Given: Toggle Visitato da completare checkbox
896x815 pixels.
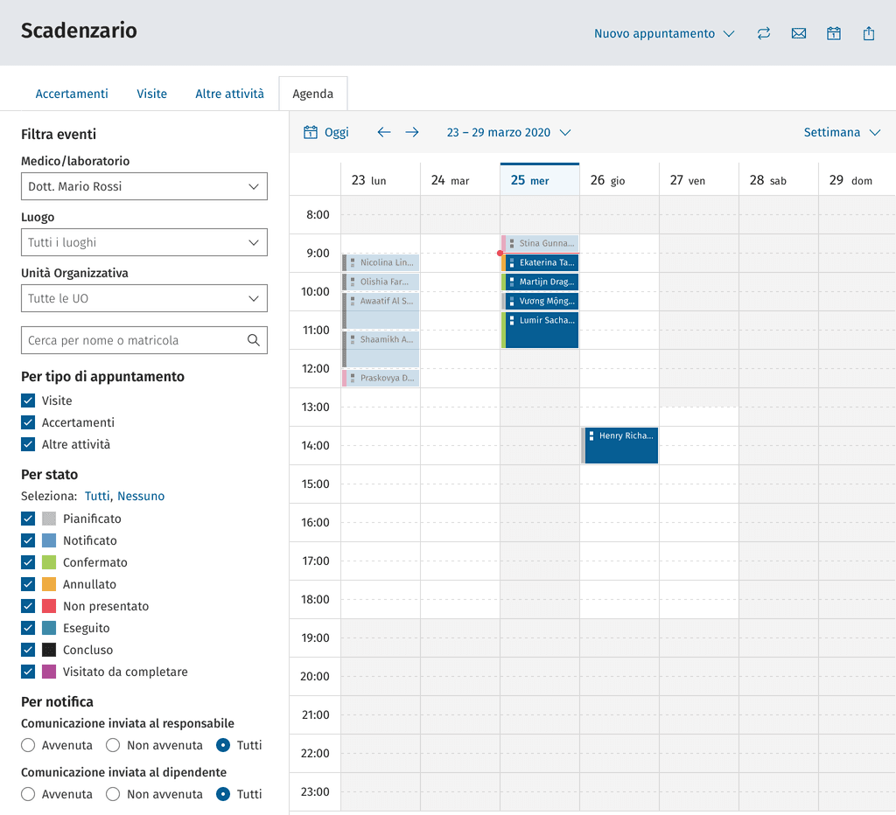Looking at the screenshot, I should tap(28, 672).
